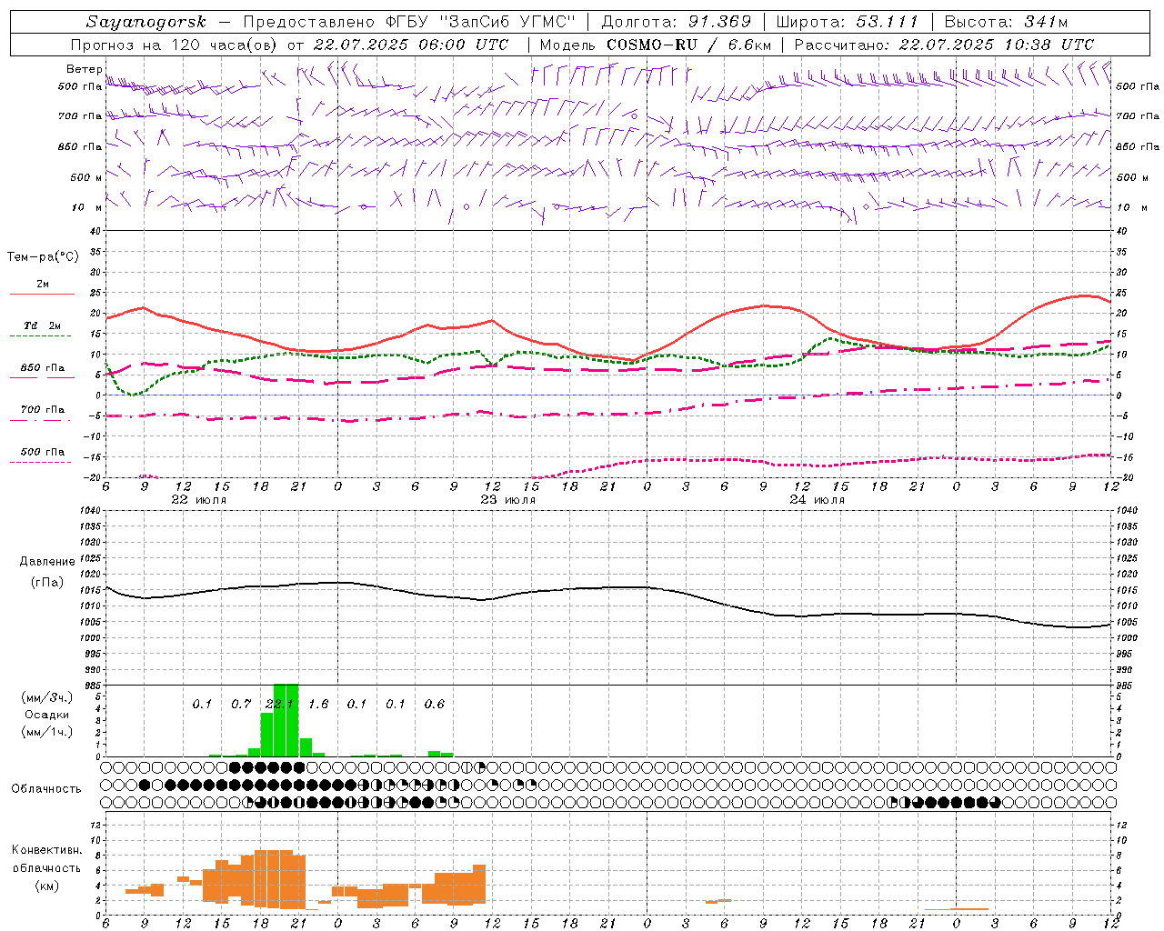Click the 1.6 precipitation total value
This screenshot has height=931, width=1164.
tap(318, 704)
